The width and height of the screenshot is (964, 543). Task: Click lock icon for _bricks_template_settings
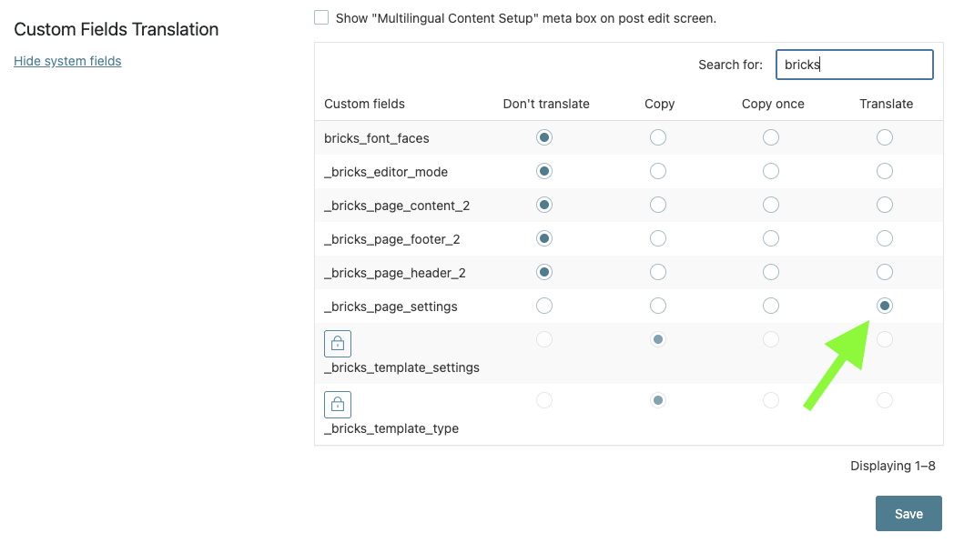click(338, 344)
